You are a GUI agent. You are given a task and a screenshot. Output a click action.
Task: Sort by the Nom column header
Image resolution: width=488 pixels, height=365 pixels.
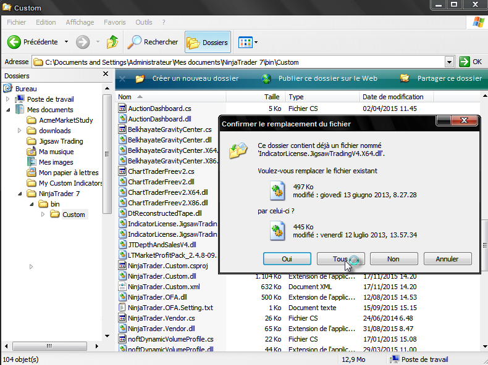point(170,97)
